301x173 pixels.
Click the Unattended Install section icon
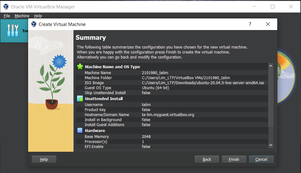(x=80, y=99)
